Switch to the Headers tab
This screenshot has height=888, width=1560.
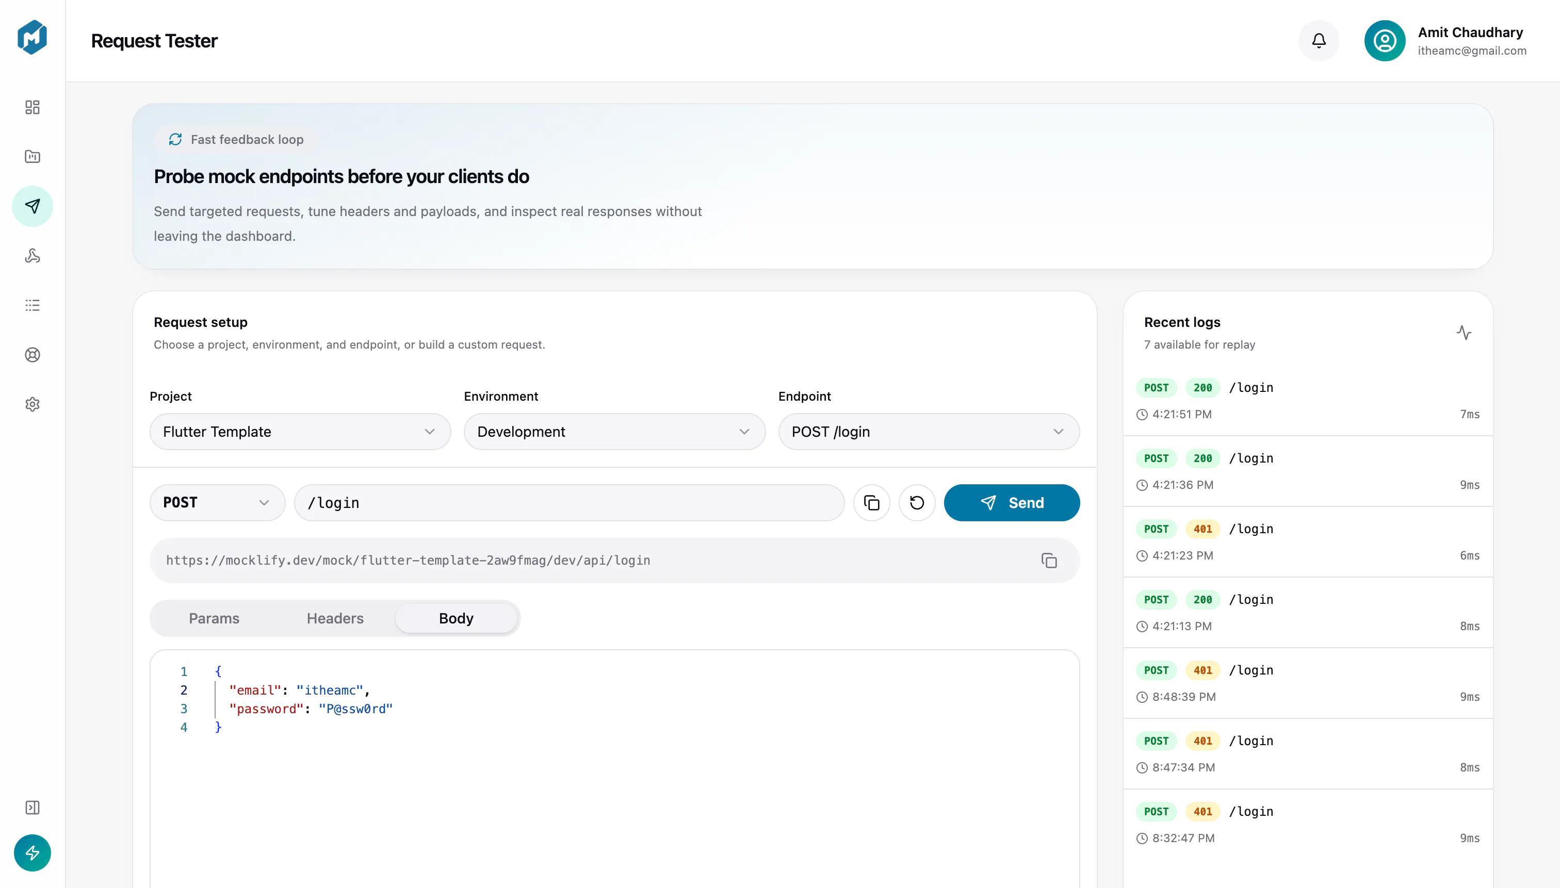335,618
